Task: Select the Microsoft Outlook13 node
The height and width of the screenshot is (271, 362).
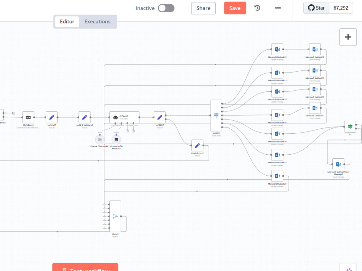Action: (x=277, y=73)
